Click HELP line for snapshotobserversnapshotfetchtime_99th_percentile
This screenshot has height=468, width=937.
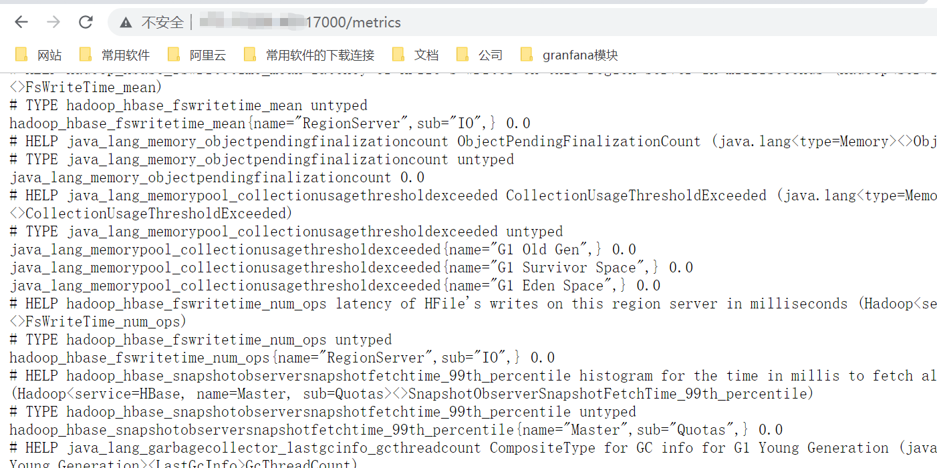(473, 376)
